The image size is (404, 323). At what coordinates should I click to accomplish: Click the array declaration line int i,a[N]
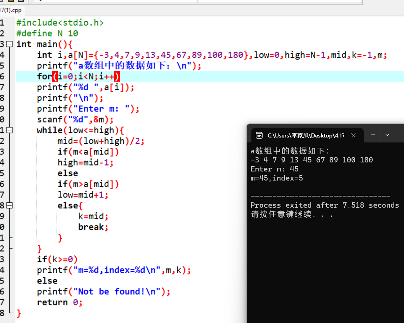point(212,55)
